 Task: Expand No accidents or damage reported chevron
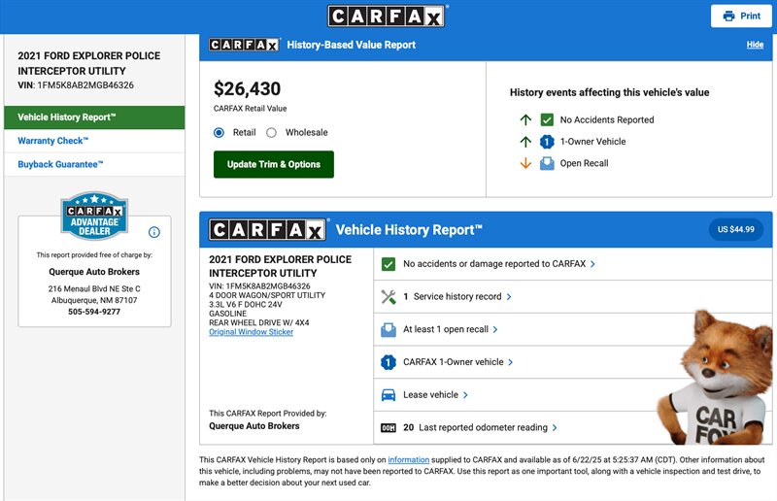(x=592, y=264)
